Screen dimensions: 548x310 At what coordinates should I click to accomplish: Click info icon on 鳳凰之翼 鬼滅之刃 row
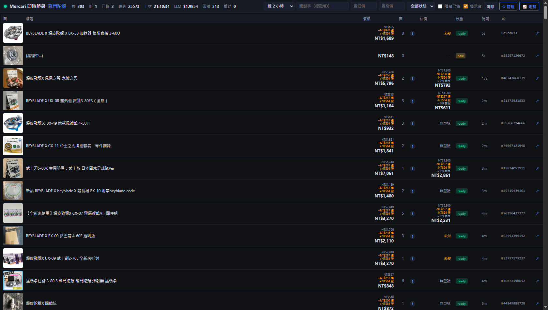tap(412, 79)
